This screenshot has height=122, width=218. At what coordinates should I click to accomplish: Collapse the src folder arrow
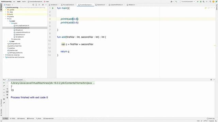point(6,19)
